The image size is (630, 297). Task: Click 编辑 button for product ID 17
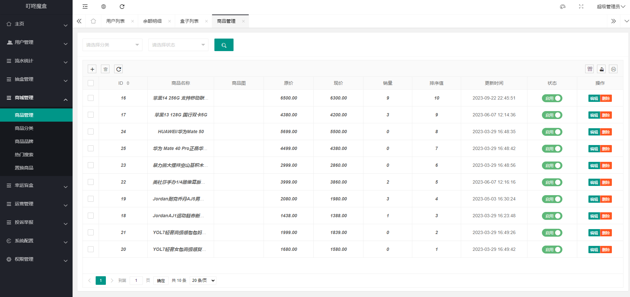point(594,115)
